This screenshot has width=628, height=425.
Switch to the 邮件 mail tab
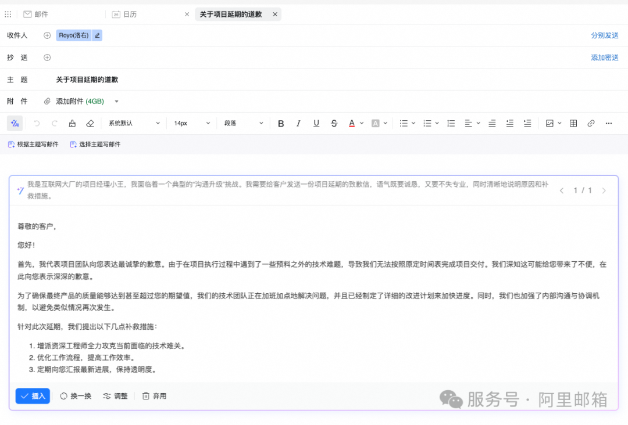point(36,13)
